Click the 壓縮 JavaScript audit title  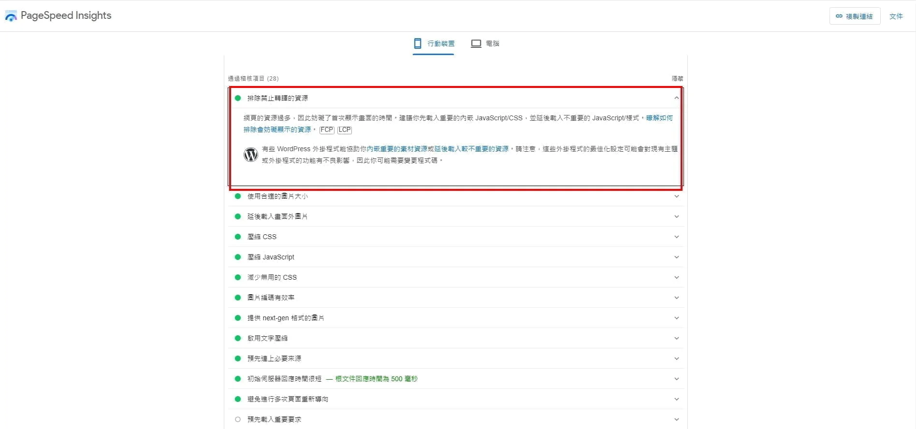tap(271, 257)
